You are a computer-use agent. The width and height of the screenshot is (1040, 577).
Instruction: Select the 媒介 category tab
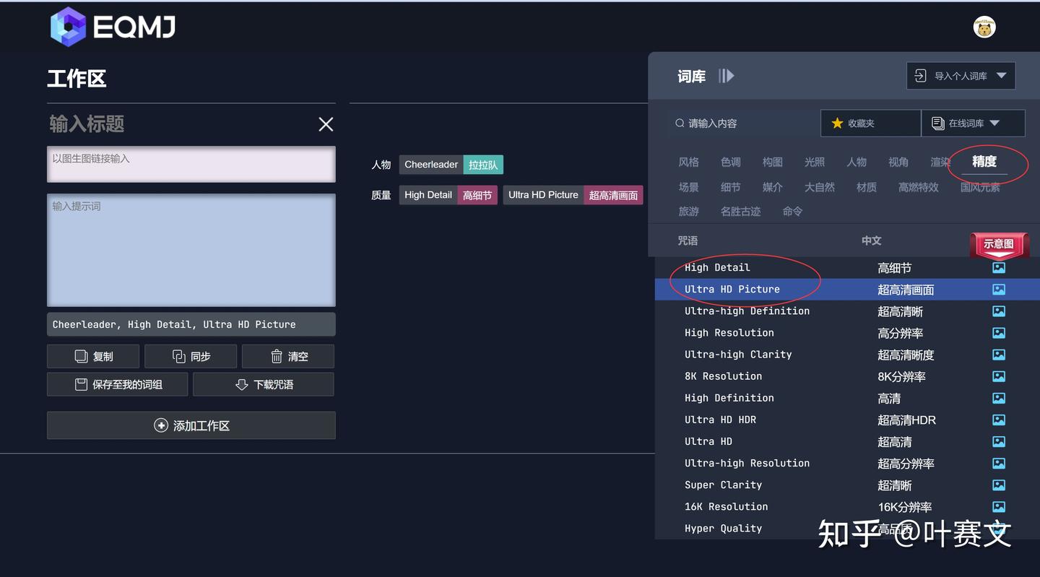(x=772, y=187)
